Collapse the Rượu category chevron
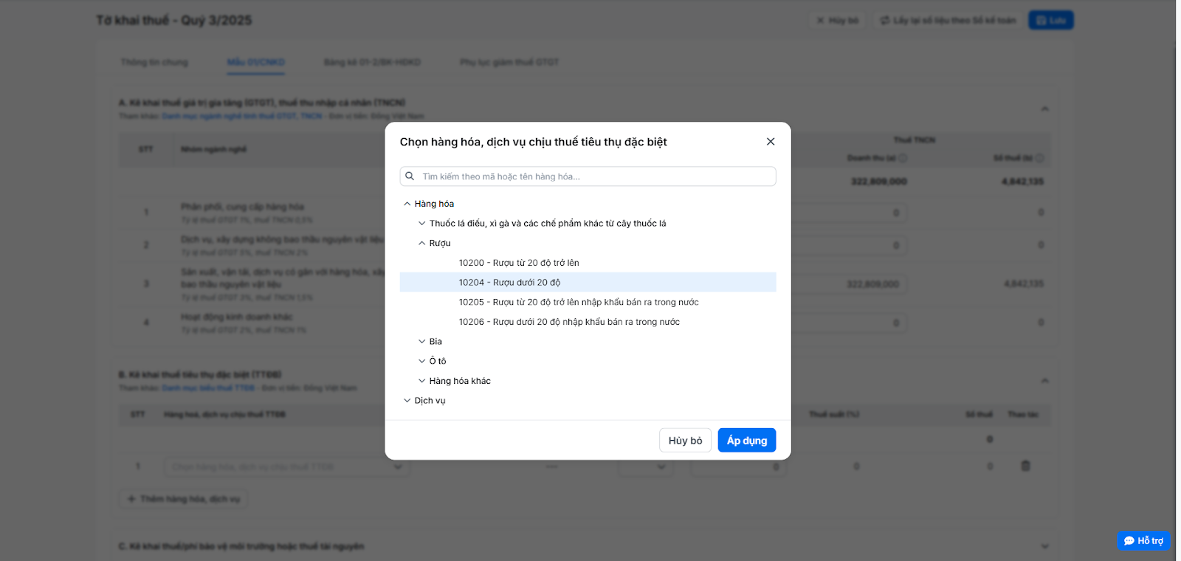 tap(421, 243)
